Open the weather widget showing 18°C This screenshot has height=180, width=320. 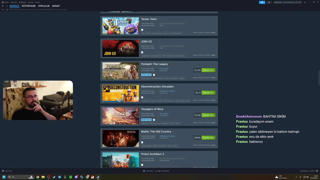tap(281, 177)
